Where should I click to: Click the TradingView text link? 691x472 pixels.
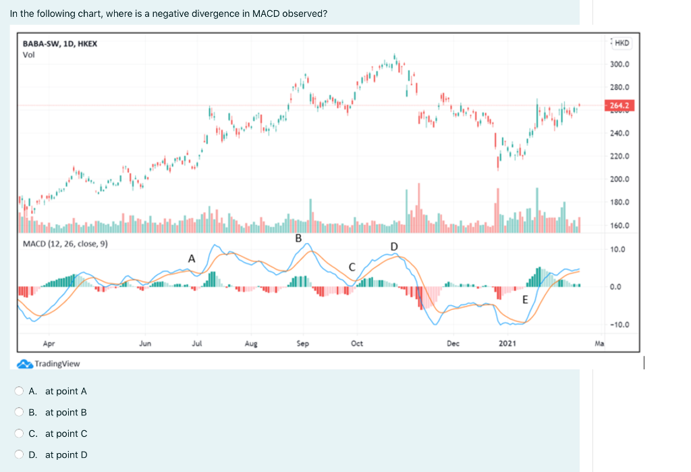coord(57,364)
